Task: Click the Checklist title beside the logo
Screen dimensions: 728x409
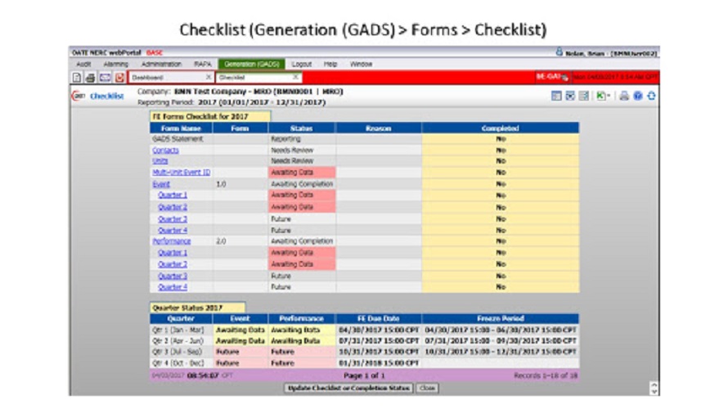Action: click(107, 96)
